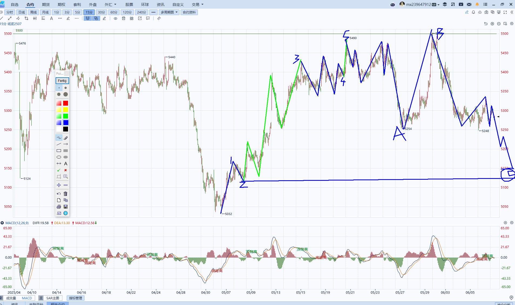
Task: Switch chart to 日线 period
Action: coord(22,12)
